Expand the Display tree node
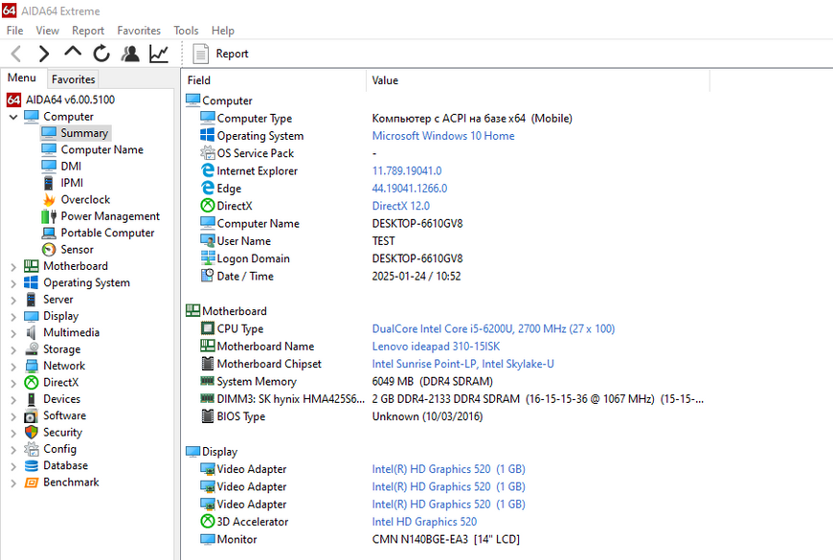 [x=13, y=317]
